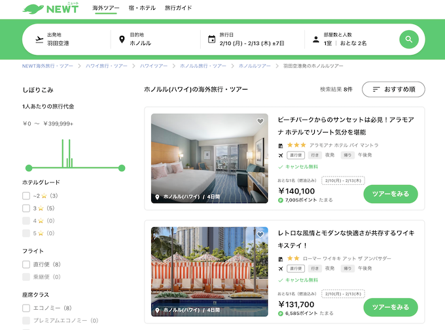The height and width of the screenshot is (330, 445).
Task: Open the Ala Moana hotel room photo
Action: pos(209,158)
